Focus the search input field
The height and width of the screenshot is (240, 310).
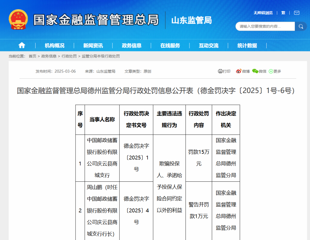point(265,26)
